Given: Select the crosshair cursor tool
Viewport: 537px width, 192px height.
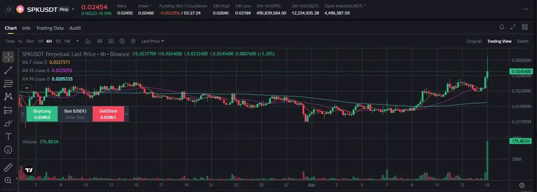Looking at the screenshot, I should coord(8,57).
